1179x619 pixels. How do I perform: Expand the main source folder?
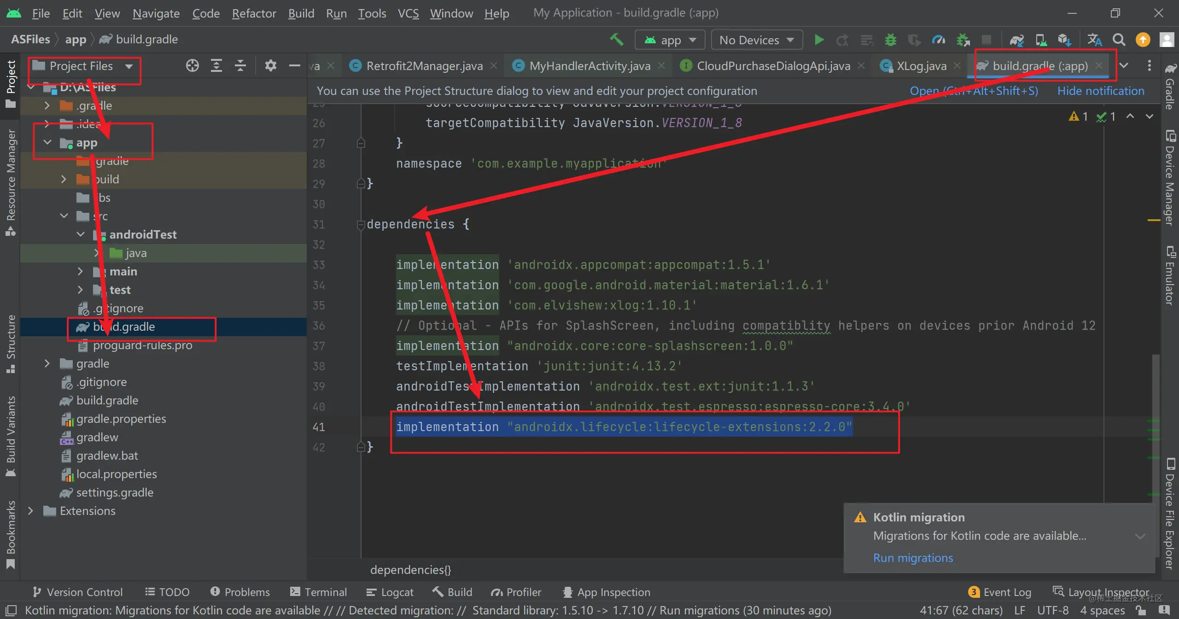[x=81, y=270]
